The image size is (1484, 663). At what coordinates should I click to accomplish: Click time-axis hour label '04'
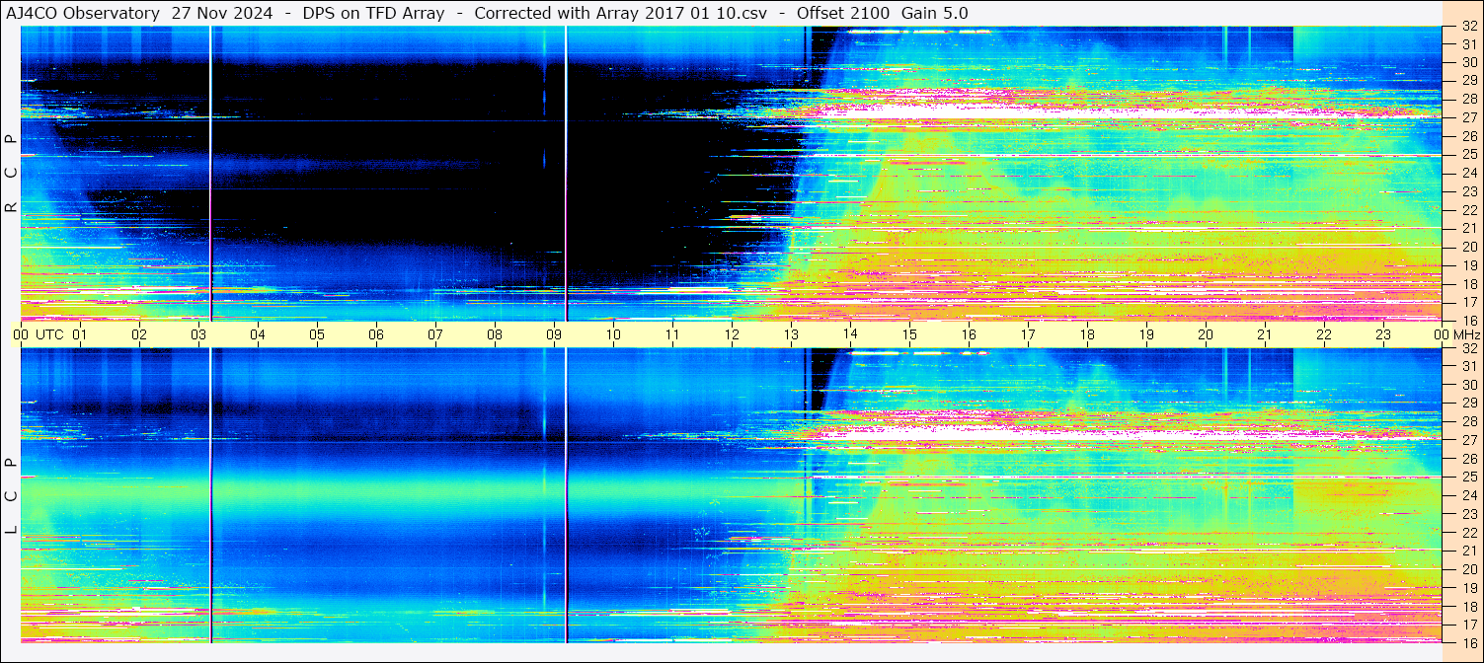coord(258,334)
